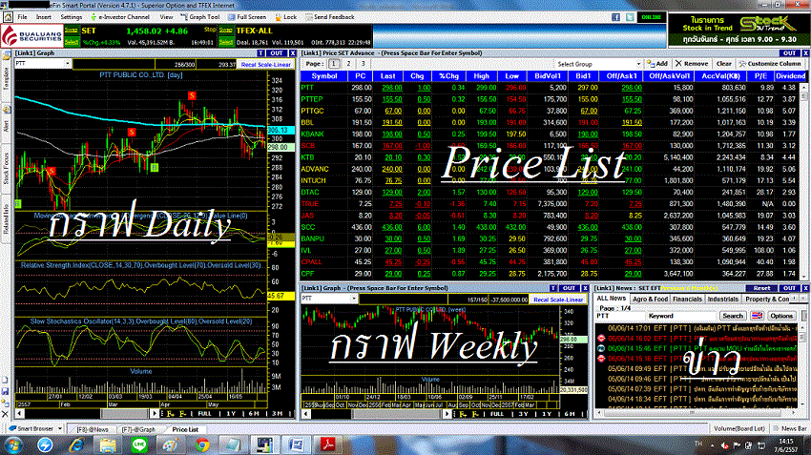Viewport: 811px width, 455px height.
Task: Click the Reset button in the News panel
Action: click(x=761, y=288)
